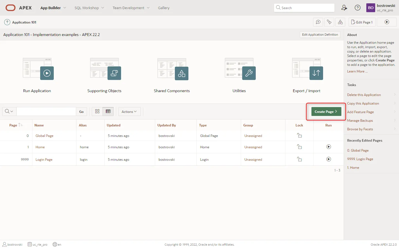This screenshot has width=399, height=249.
Task: Sort by the Page column header
Action: pyautogui.click(x=13, y=125)
